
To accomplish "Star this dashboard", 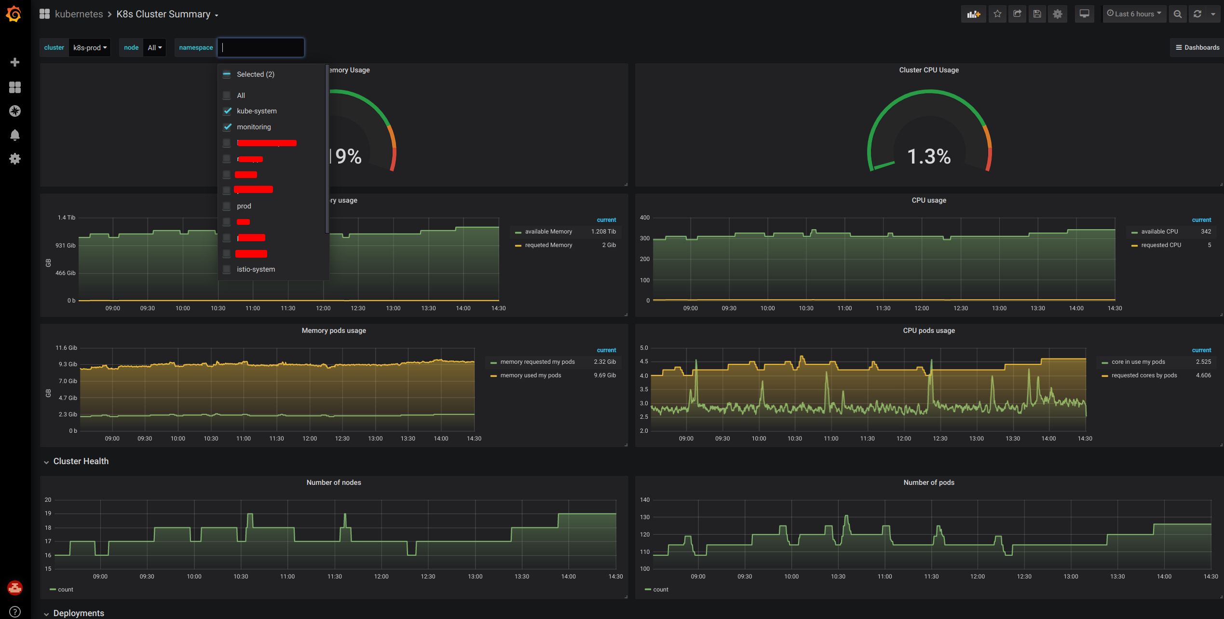I will 997,14.
